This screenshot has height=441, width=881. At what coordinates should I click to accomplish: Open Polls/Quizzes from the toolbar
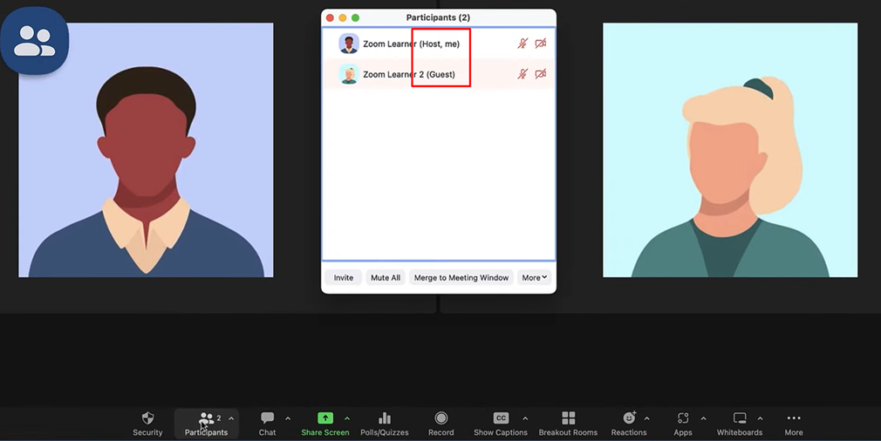[384, 419]
